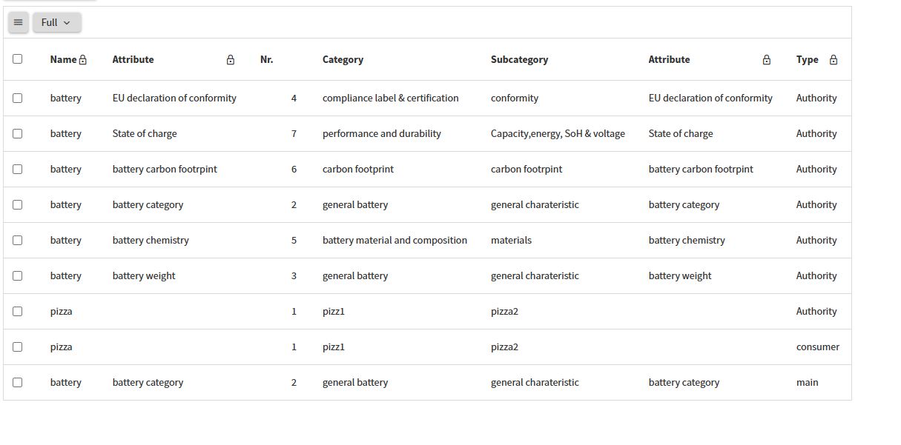
Task: Select the 'main' type cell in last row
Action: pos(808,382)
